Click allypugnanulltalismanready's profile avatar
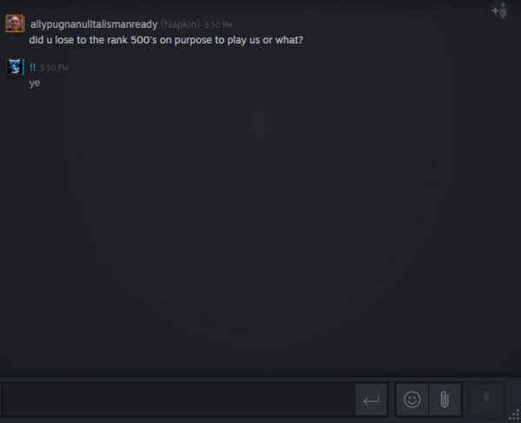The height and width of the screenshot is (423, 521). 15,23
